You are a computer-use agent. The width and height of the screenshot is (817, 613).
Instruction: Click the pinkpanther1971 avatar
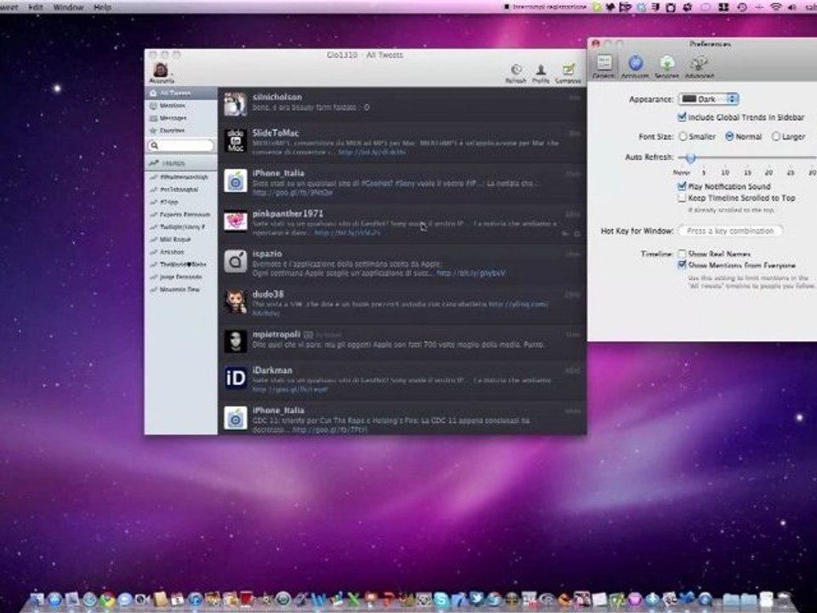pos(236,221)
